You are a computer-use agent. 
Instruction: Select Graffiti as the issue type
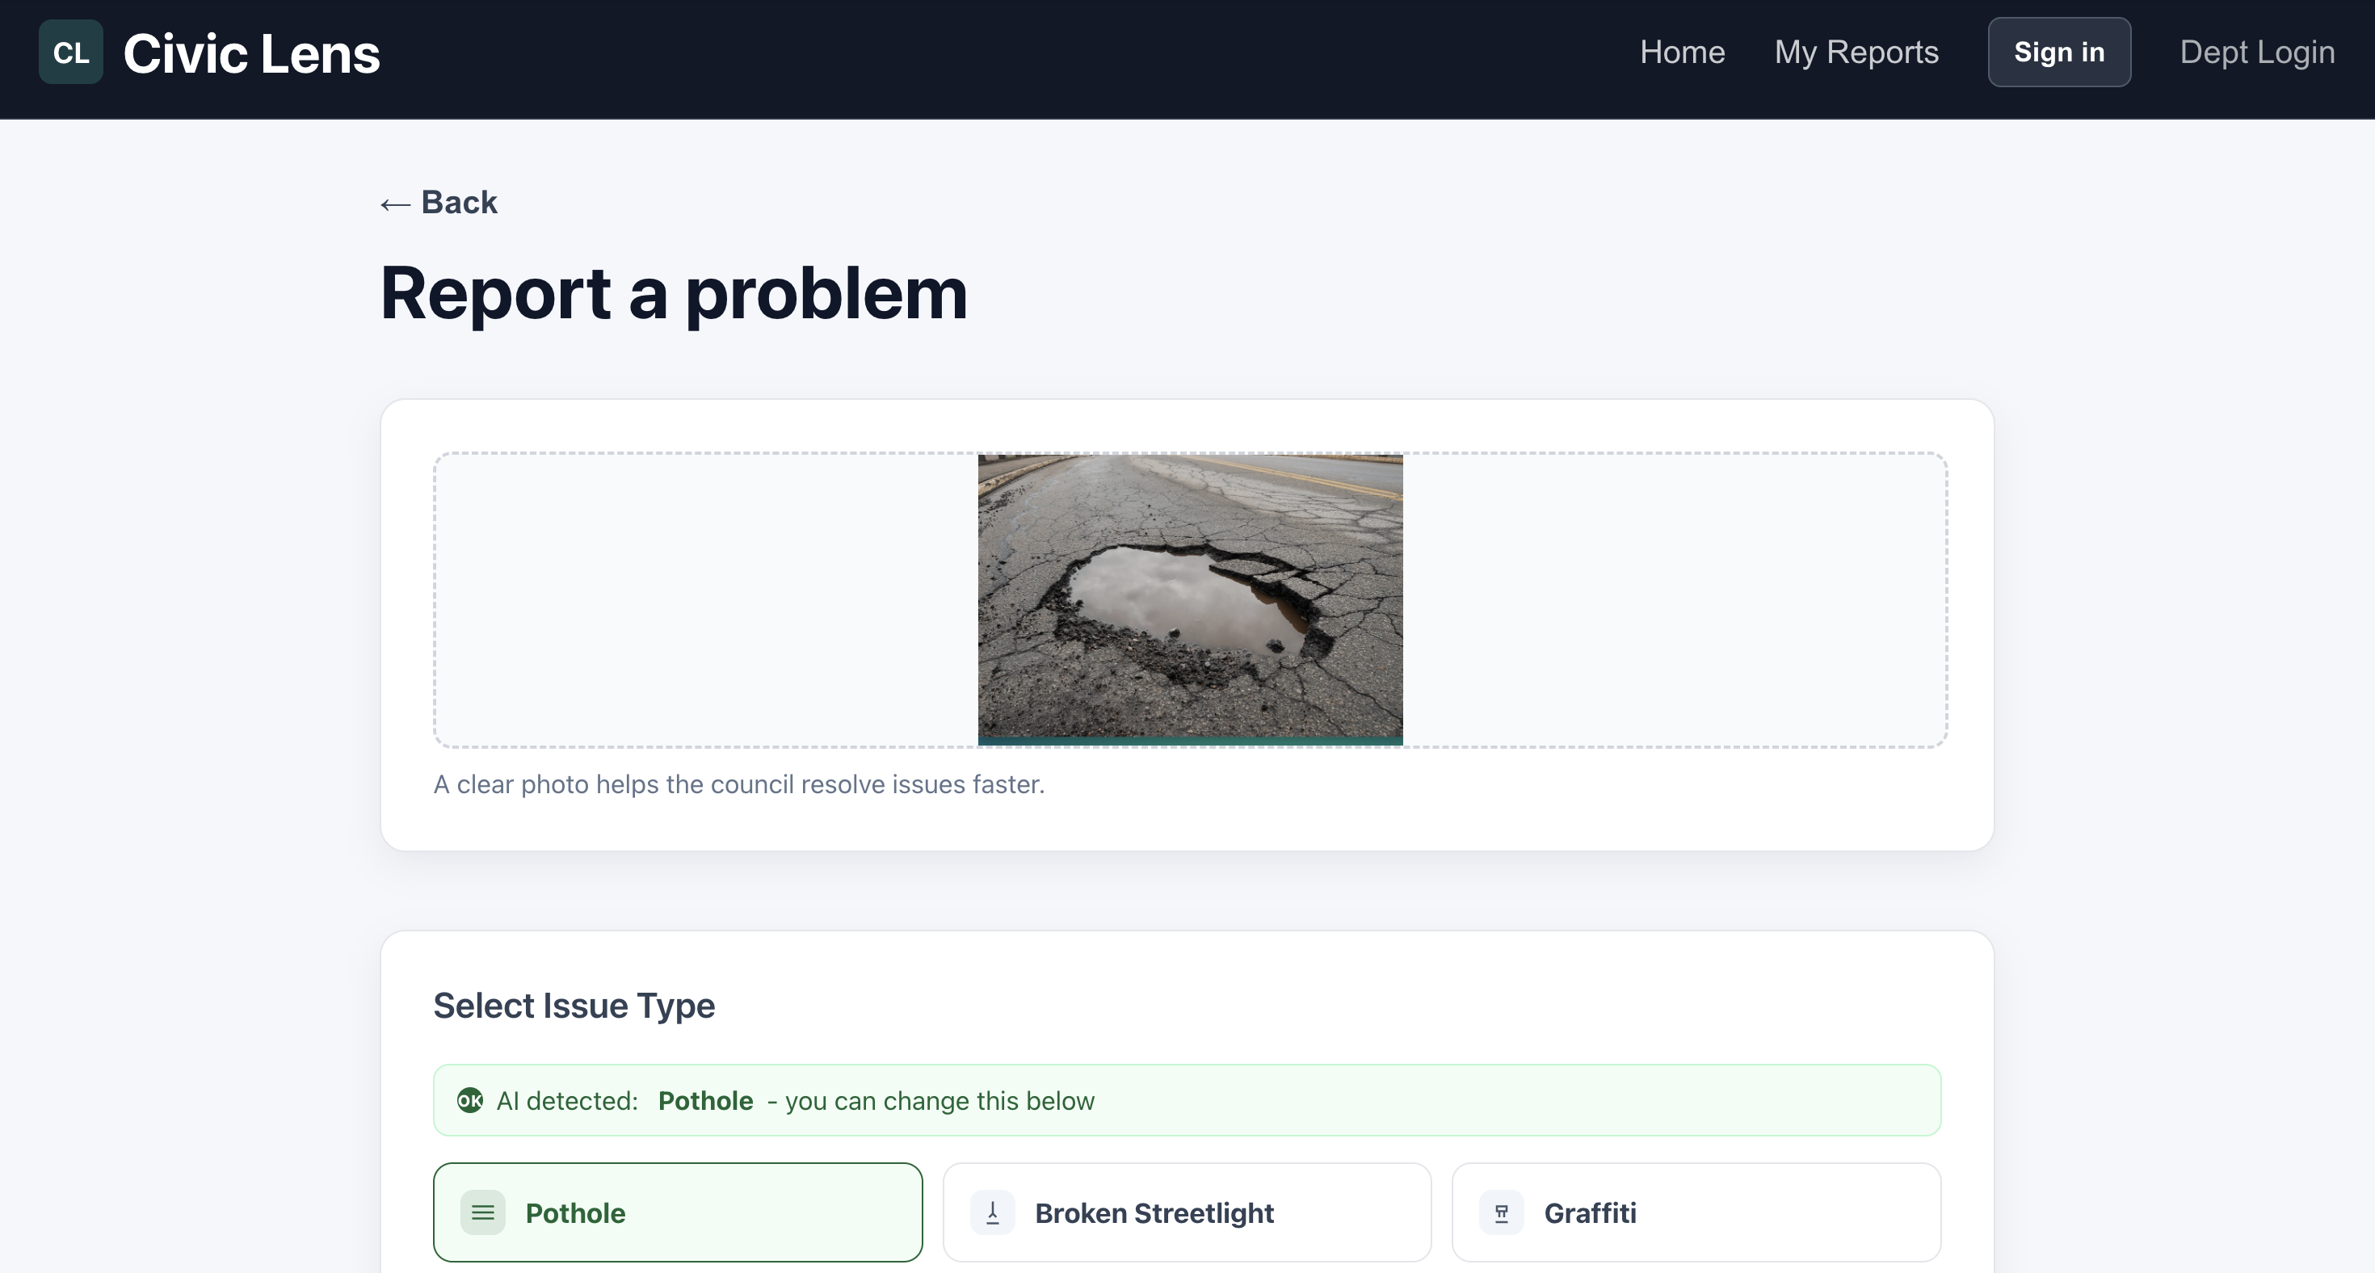pyautogui.click(x=1696, y=1213)
